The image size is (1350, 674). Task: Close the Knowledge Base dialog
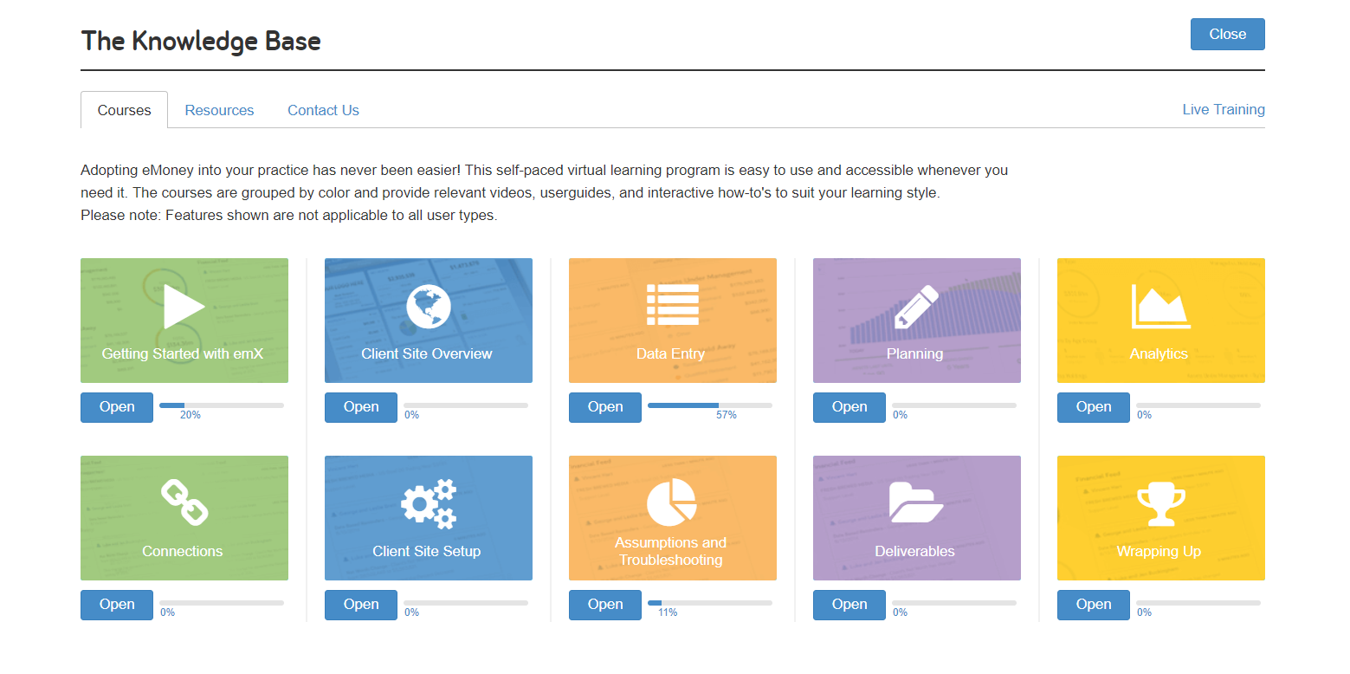(1227, 34)
